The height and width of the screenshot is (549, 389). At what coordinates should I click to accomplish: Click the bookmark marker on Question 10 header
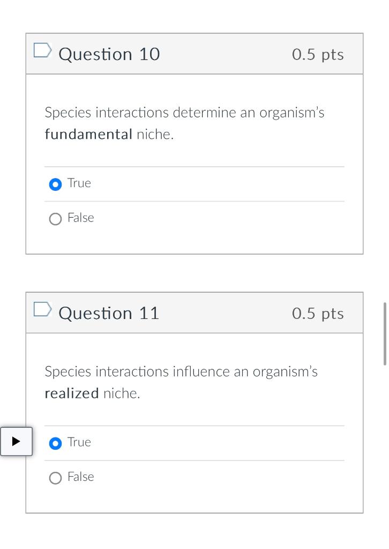coord(42,50)
